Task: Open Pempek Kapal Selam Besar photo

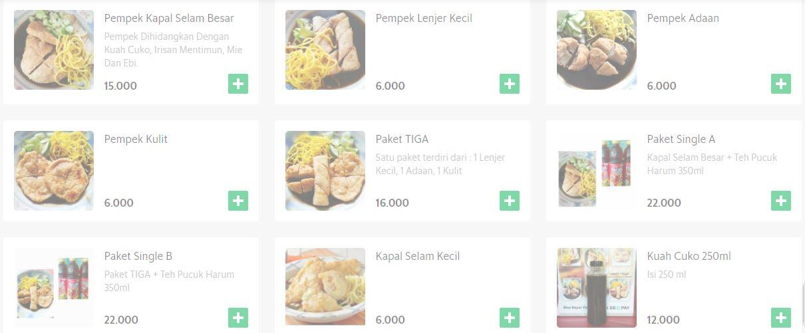Action: [54, 50]
